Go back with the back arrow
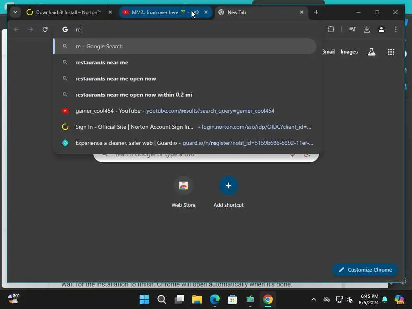Screen dimensions: 412x309 coord(16,29)
